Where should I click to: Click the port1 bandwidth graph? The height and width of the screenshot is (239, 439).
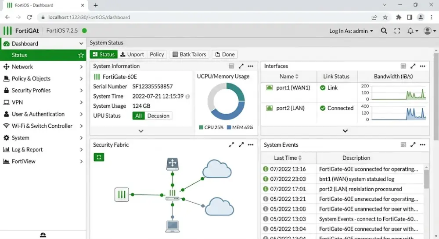click(x=399, y=94)
